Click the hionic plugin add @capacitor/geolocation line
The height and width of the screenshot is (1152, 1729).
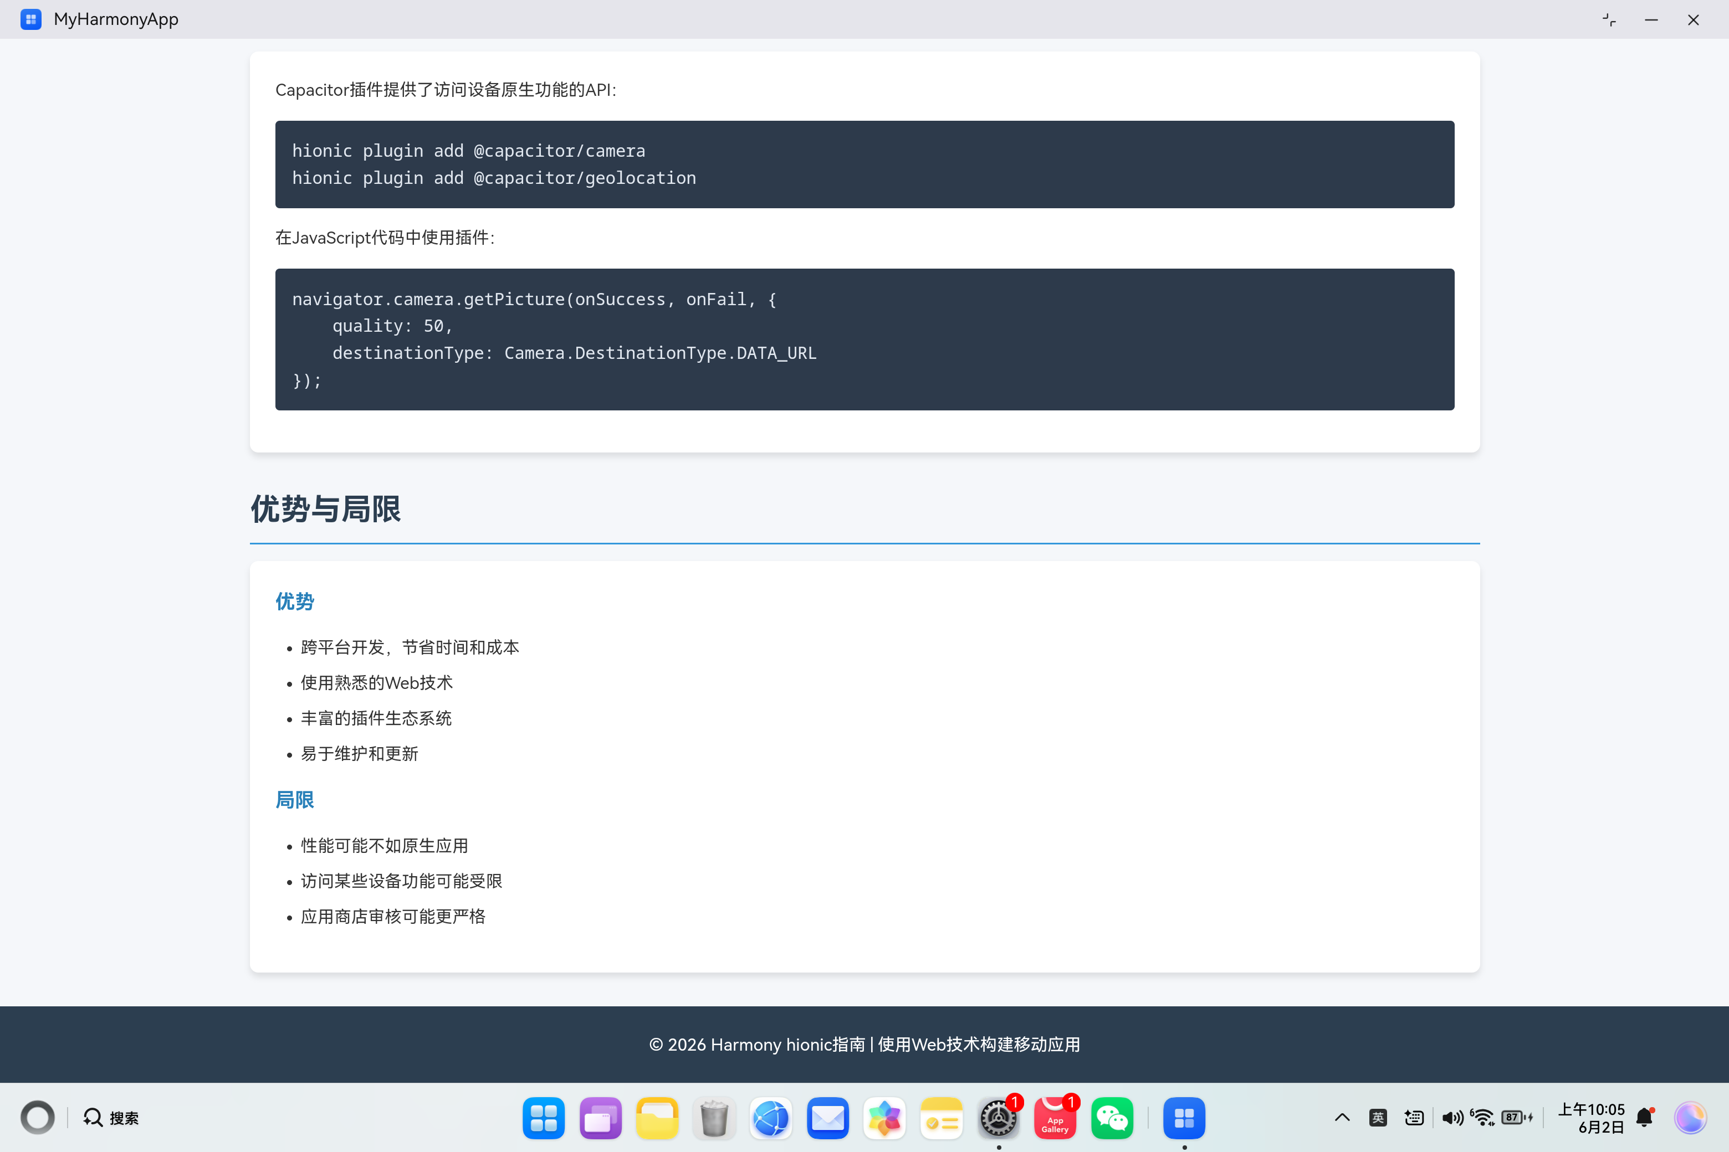click(x=494, y=178)
